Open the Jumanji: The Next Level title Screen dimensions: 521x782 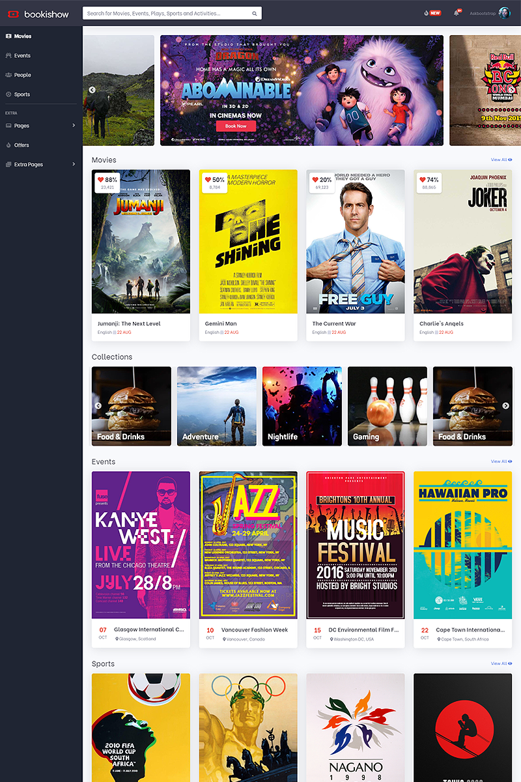(129, 323)
